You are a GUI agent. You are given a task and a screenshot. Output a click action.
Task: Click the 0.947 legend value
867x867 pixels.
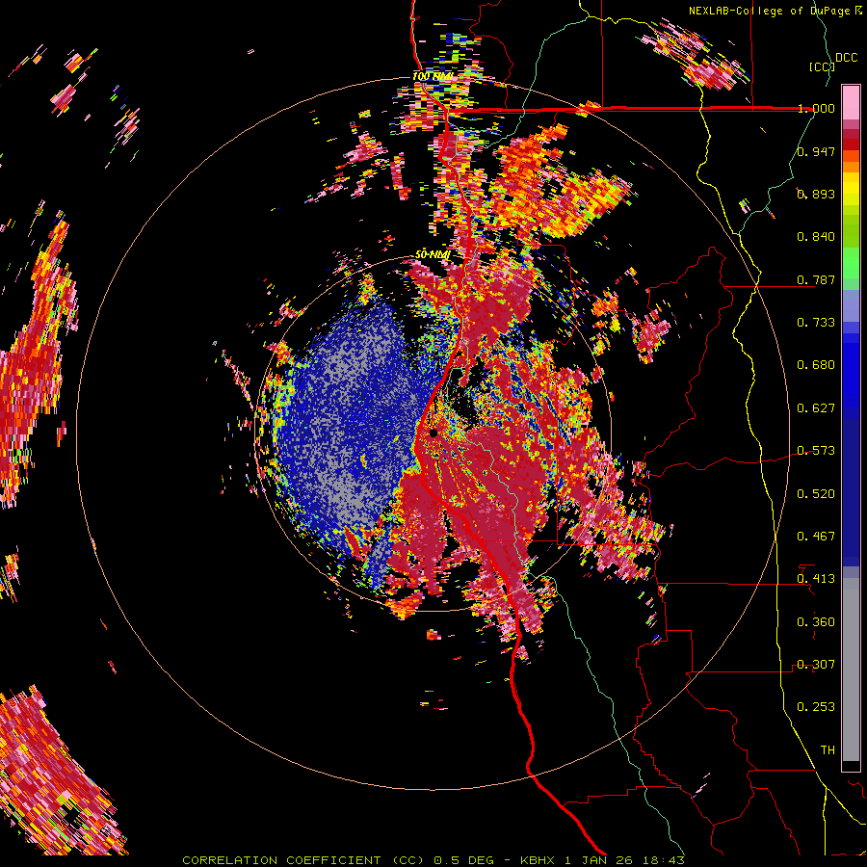point(816,151)
